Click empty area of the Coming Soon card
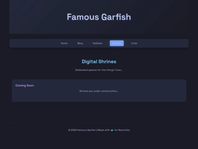Screen dimensions: 198x149 tap(151, 96)
